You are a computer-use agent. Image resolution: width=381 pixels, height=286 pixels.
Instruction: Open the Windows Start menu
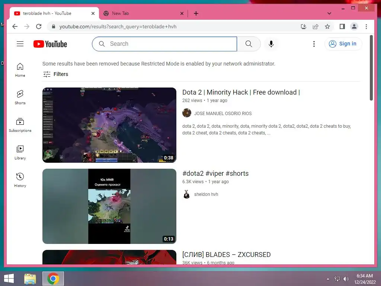click(x=9, y=279)
